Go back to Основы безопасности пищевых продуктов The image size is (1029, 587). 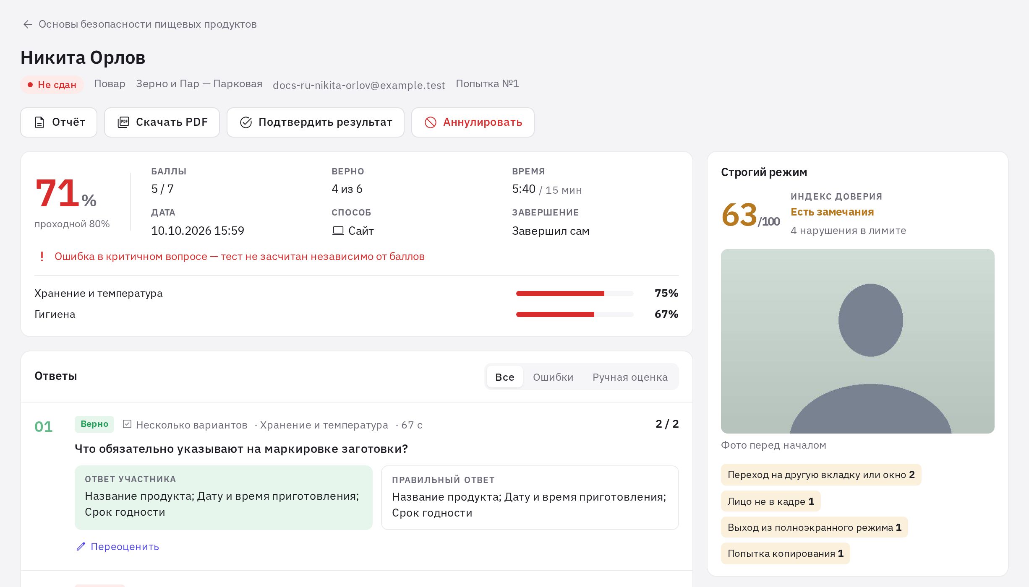point(148,24)
